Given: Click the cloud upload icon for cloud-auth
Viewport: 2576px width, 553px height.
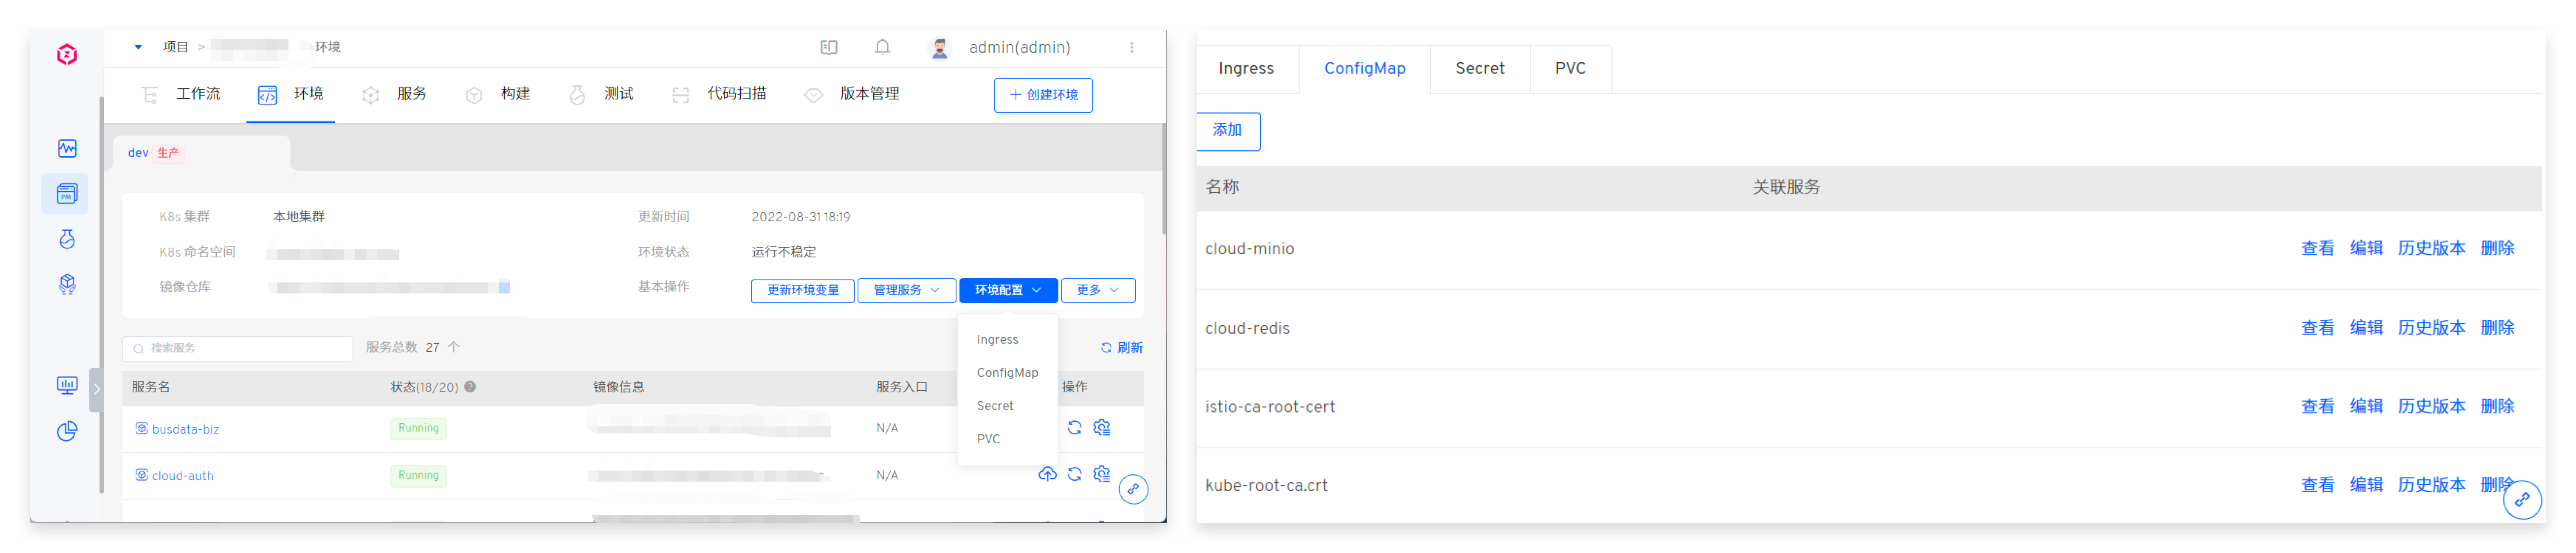Looking at the screenshot, I should [1047, 475].
